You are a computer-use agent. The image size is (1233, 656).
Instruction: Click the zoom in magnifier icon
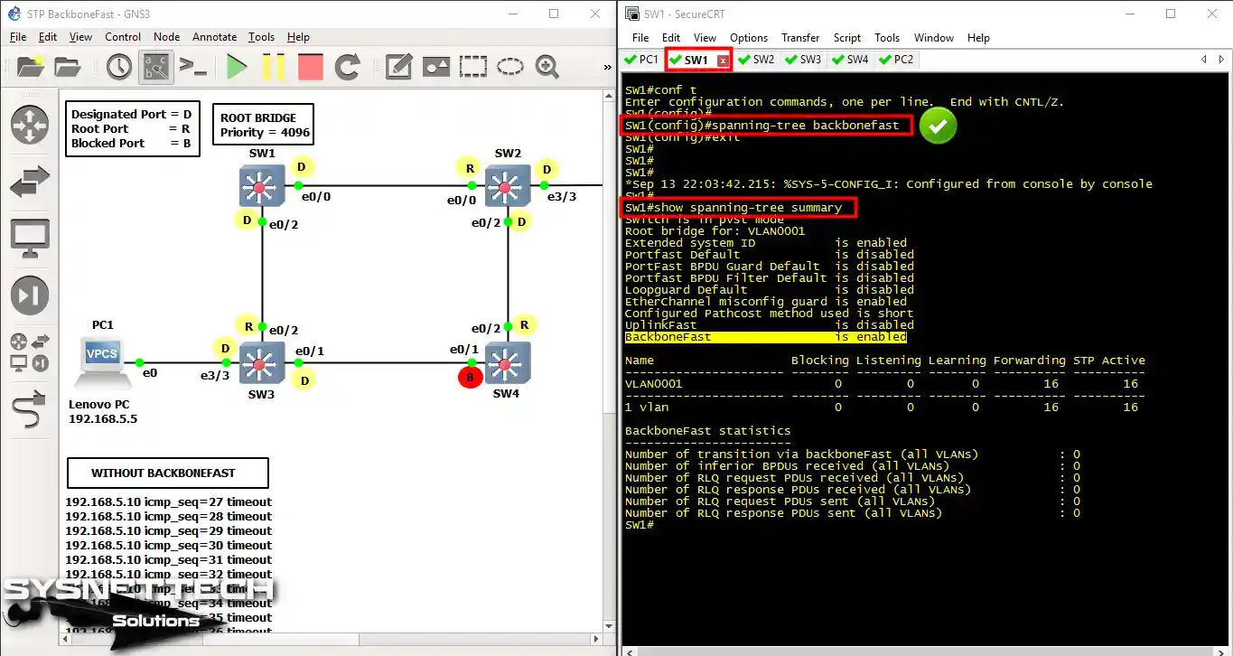[x=546, y=67]
